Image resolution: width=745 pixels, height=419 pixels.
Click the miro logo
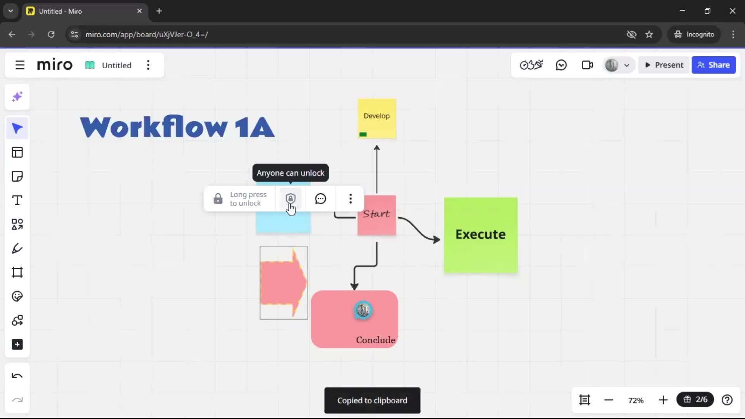55,64
